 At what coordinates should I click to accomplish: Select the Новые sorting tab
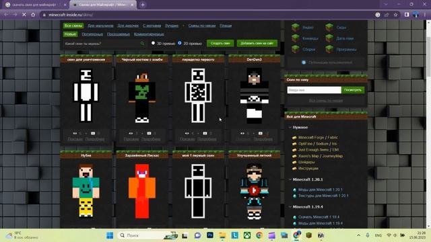[70, 34]
